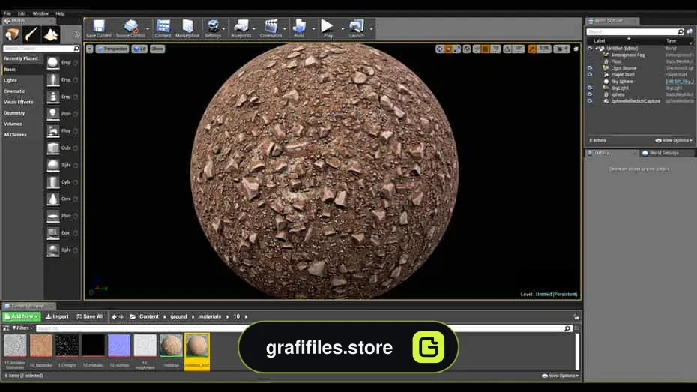Toggle visibility of SkyLight actor
The width and height of the screenshot is (697, 392).
(x=590, y=88)
